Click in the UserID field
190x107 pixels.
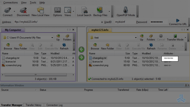coord(124,22)
